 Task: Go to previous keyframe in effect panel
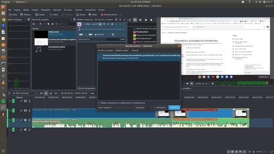tap(81, 35)
